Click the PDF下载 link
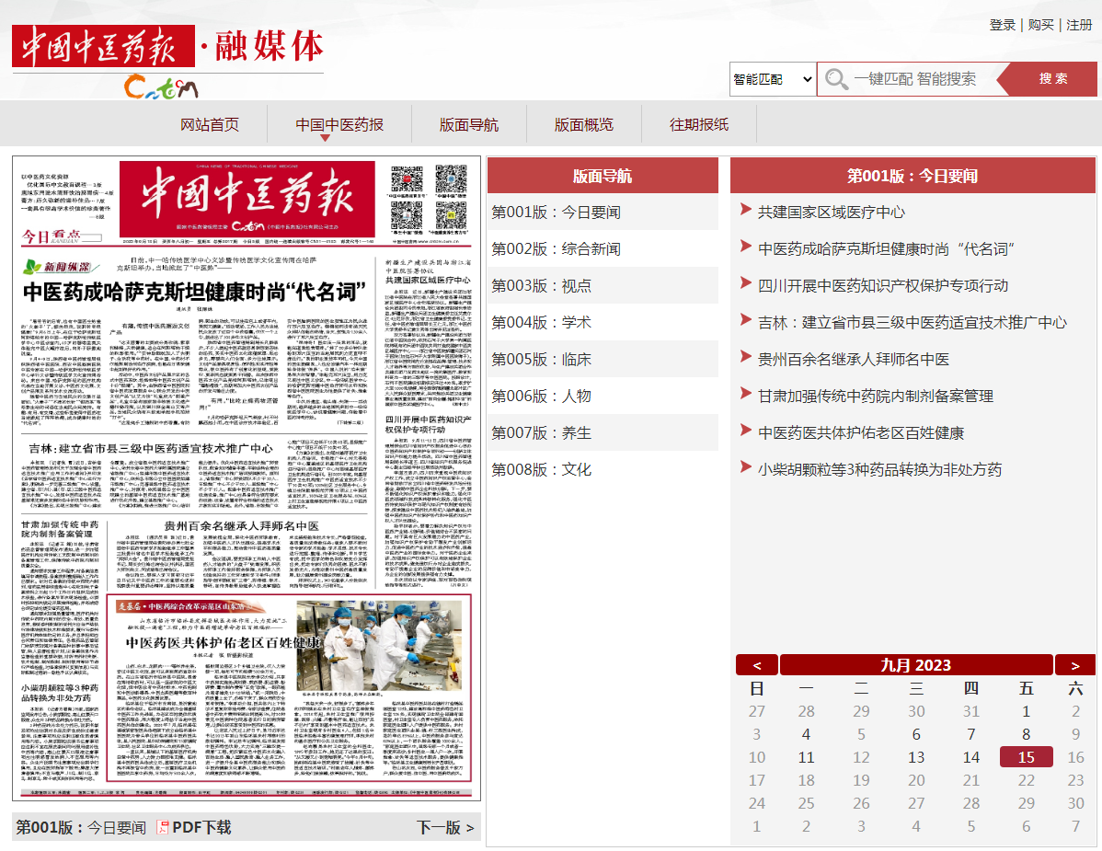This screenshot has width=1102, height=851. pyautogui.click(x=201, y=827)
